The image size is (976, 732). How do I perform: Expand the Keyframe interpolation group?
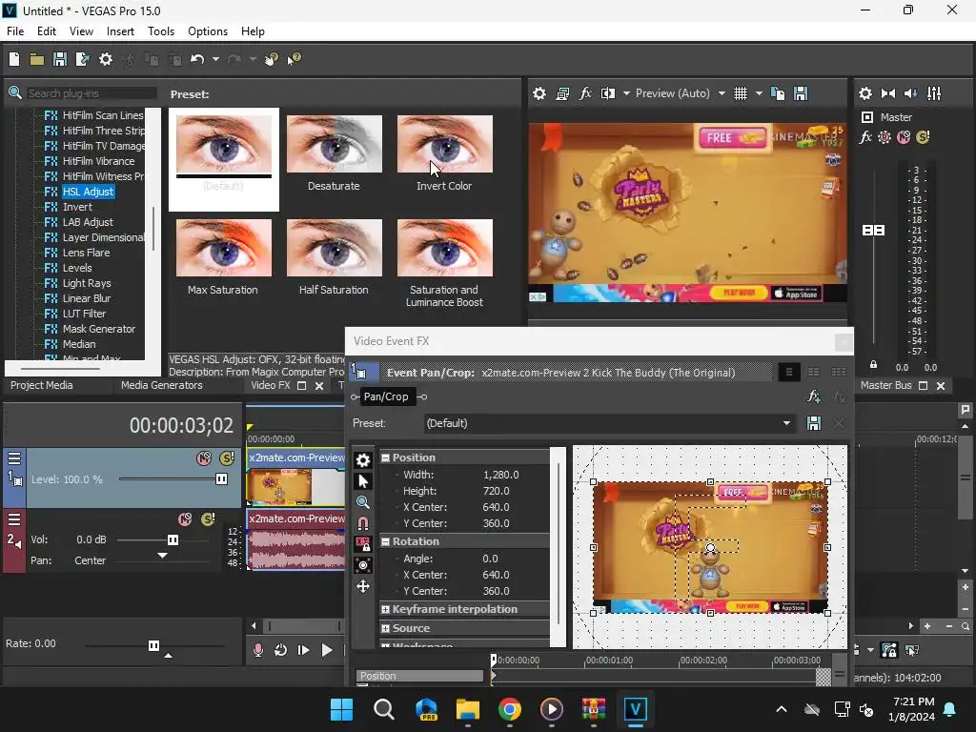[x=385, y=609]
